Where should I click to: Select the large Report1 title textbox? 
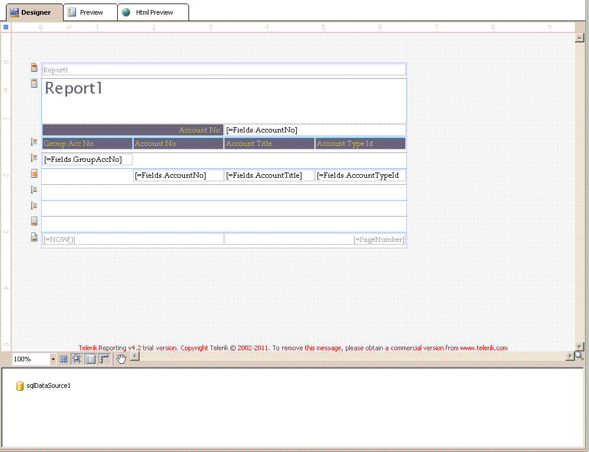point(224,101)
